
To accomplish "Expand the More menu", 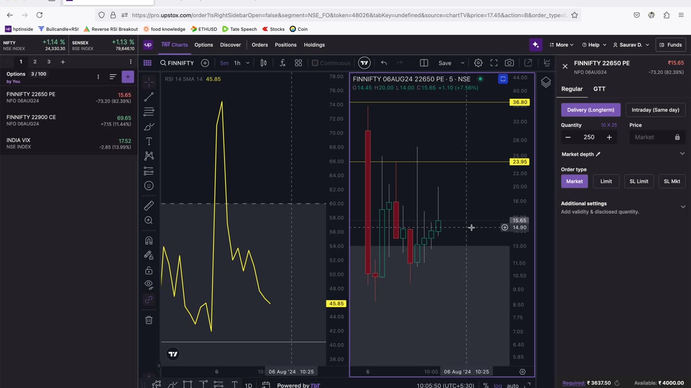I will [x=561, y=45].
